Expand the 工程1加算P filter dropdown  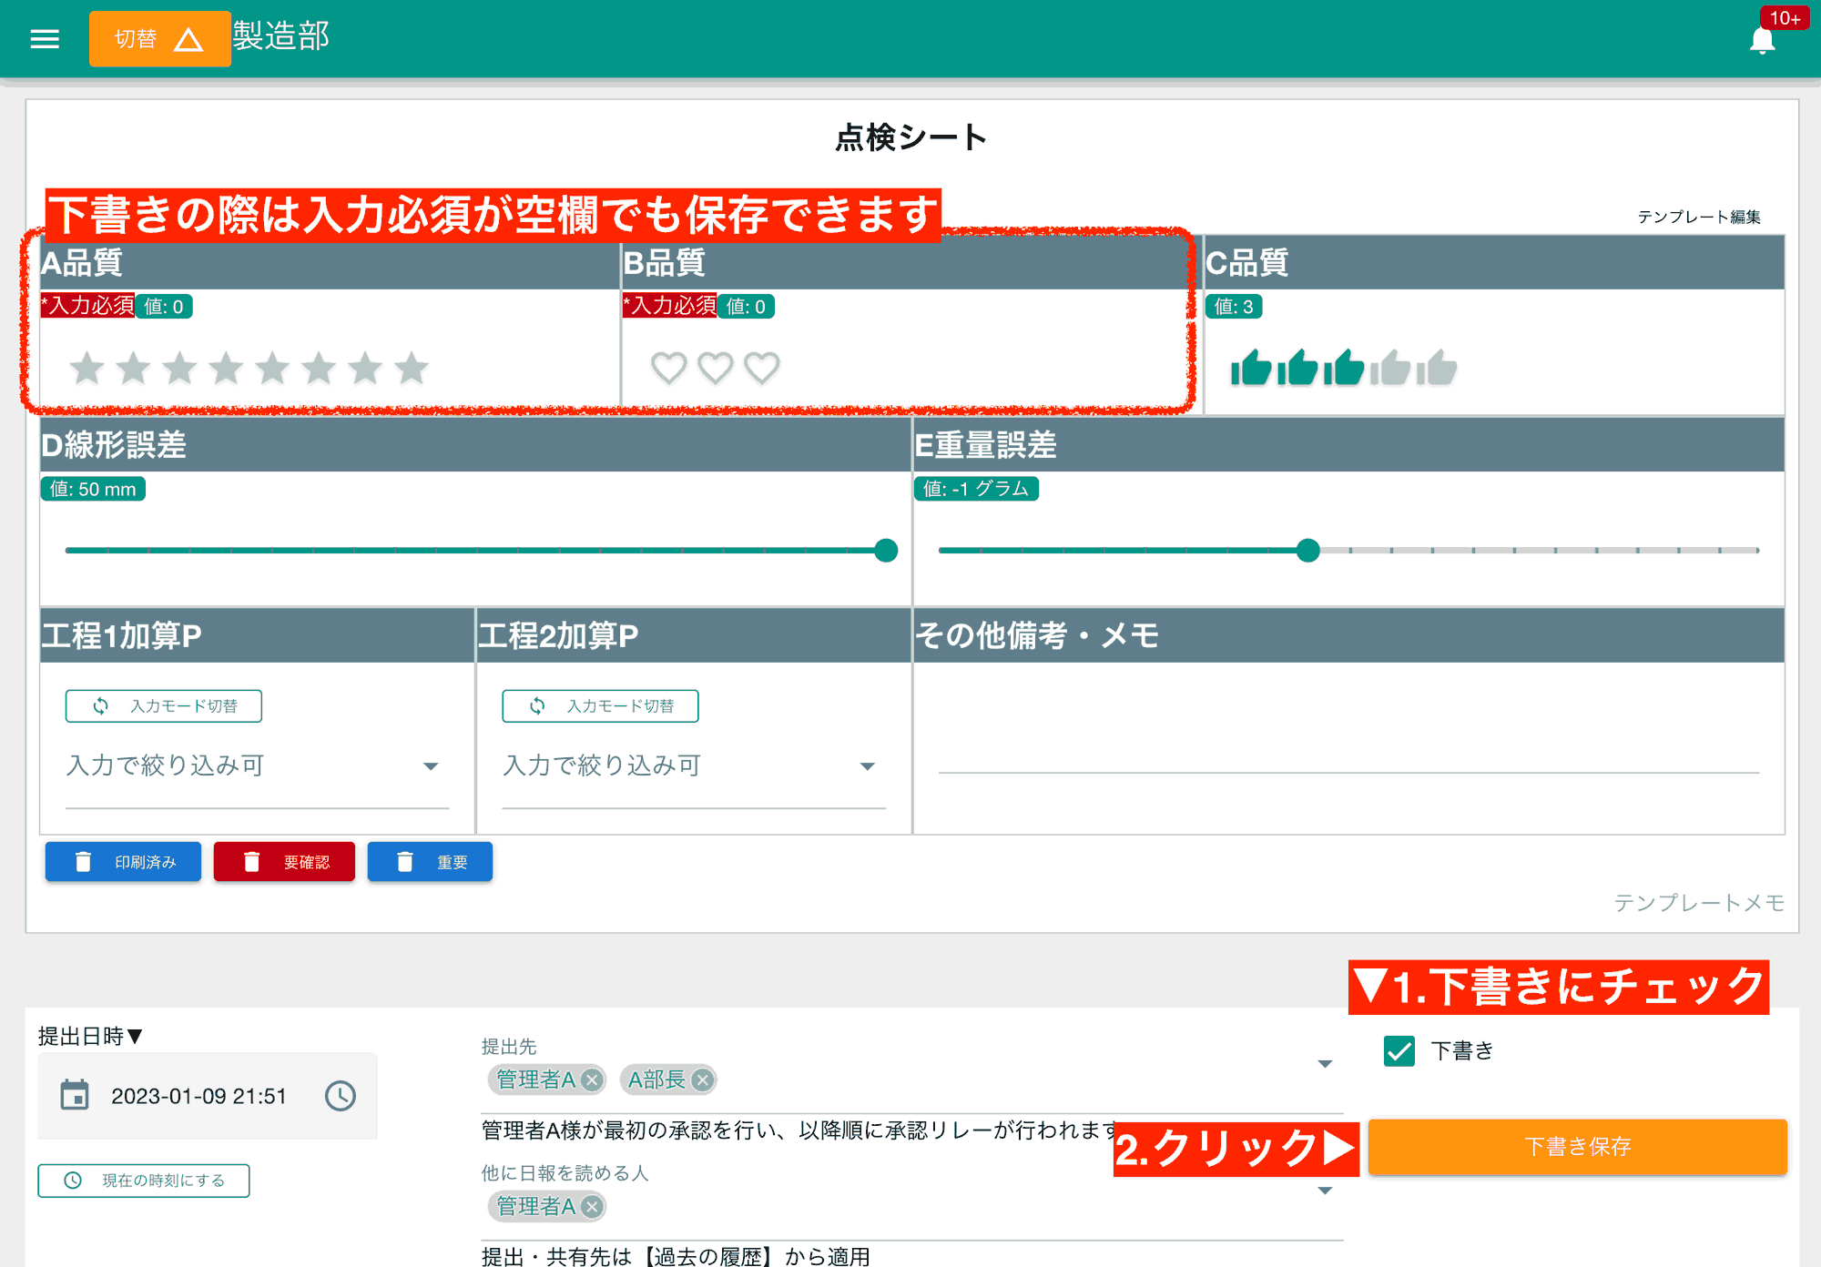(431, 765)
